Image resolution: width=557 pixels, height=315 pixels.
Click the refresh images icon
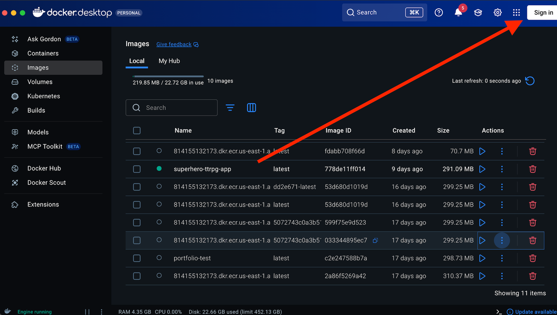click(530, 81)
